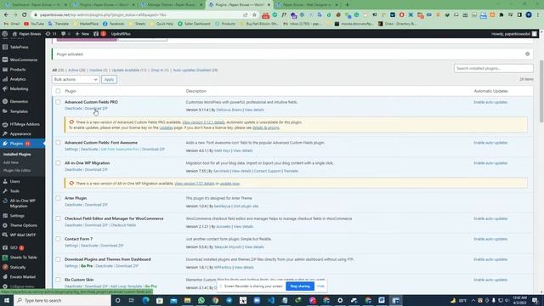544x306 pixels.
Task: Open the Settings sidebar icon
Action: [x=5, y=215]
